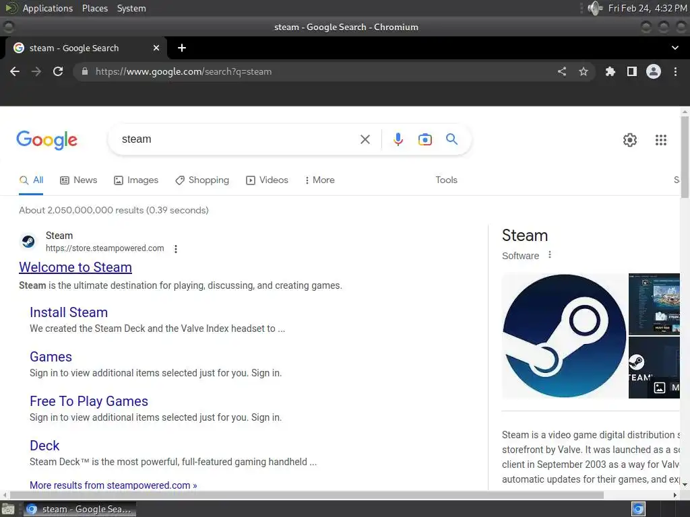Viewport: 690px width, 517px height.
Task: Bookmark this page with the star icon
Action: click(584, 71)
